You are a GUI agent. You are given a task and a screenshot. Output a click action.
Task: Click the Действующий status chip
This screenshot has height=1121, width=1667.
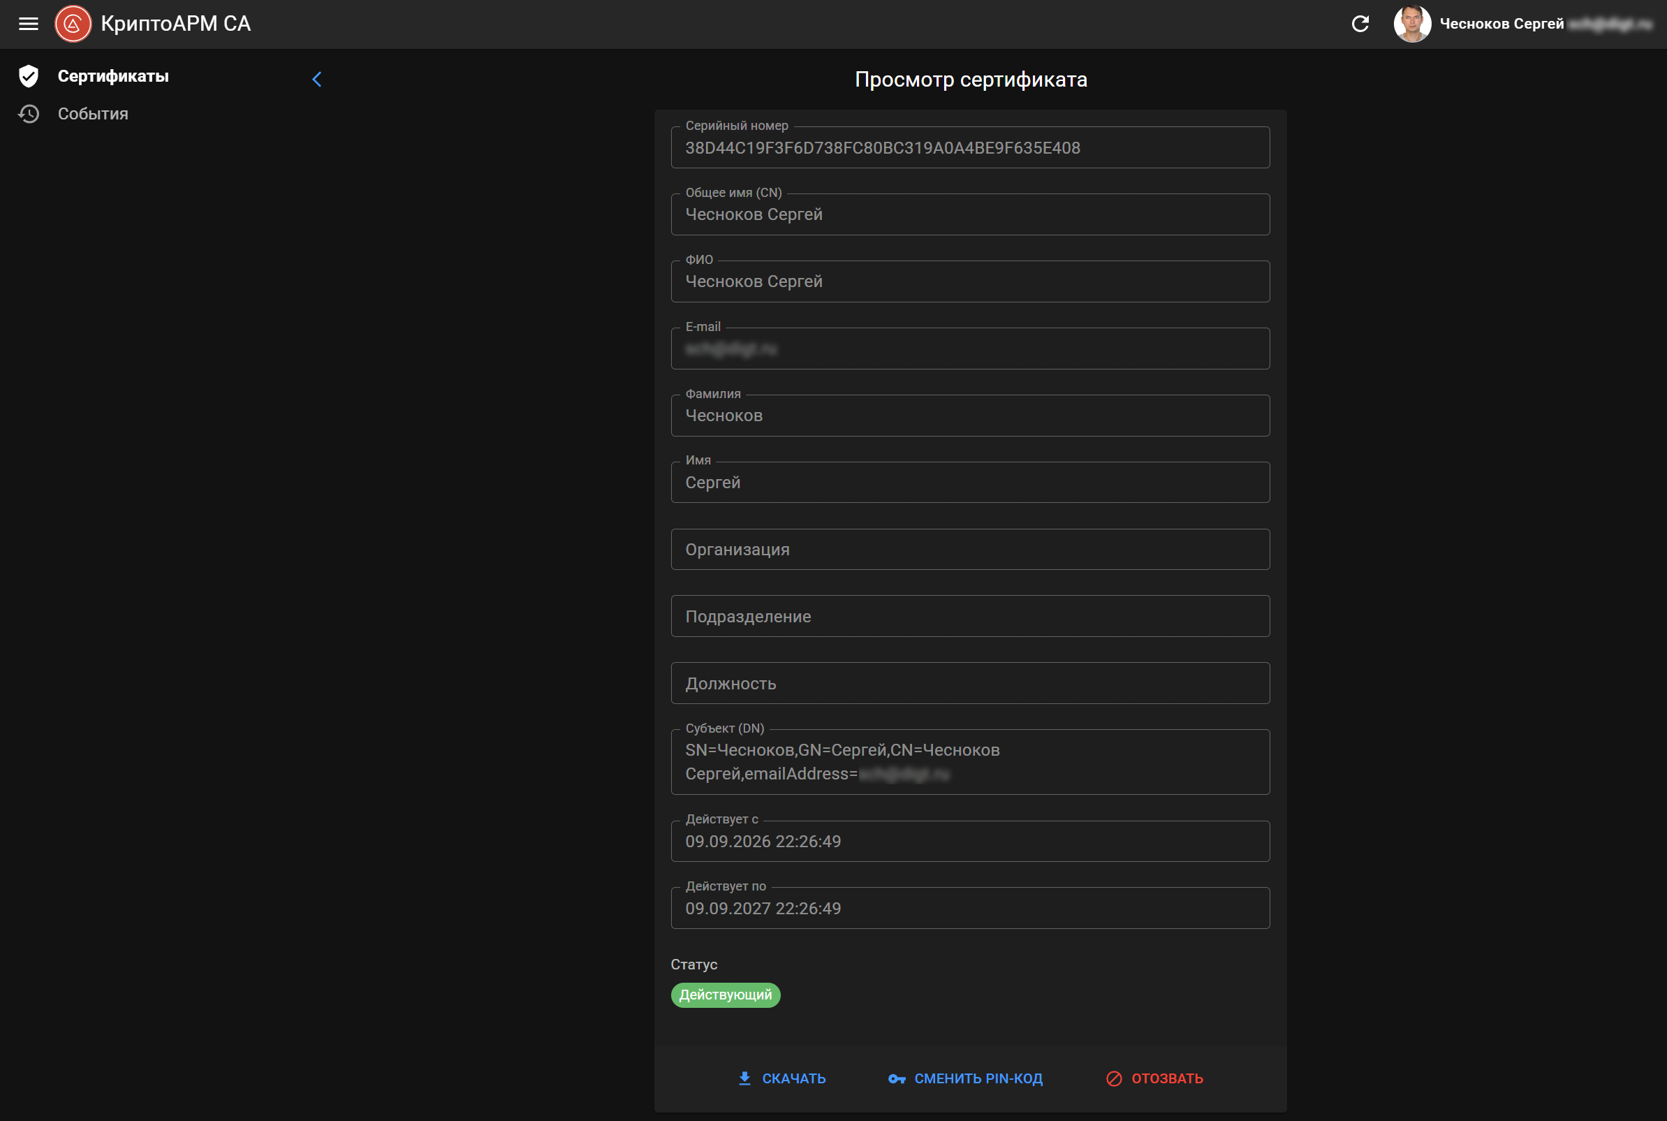point(726,995)
